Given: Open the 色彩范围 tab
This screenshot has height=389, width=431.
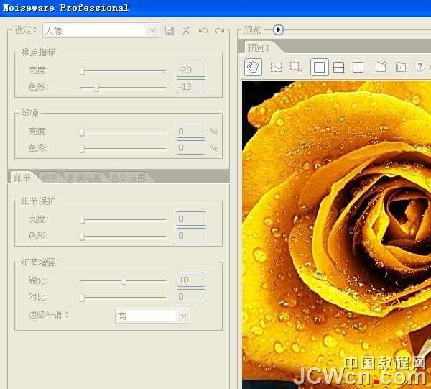Looking at the screenshot, I should click(x=127, y=178).
